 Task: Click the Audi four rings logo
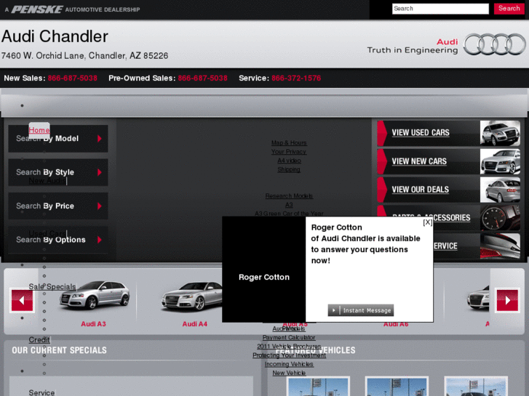click(495, 44)
